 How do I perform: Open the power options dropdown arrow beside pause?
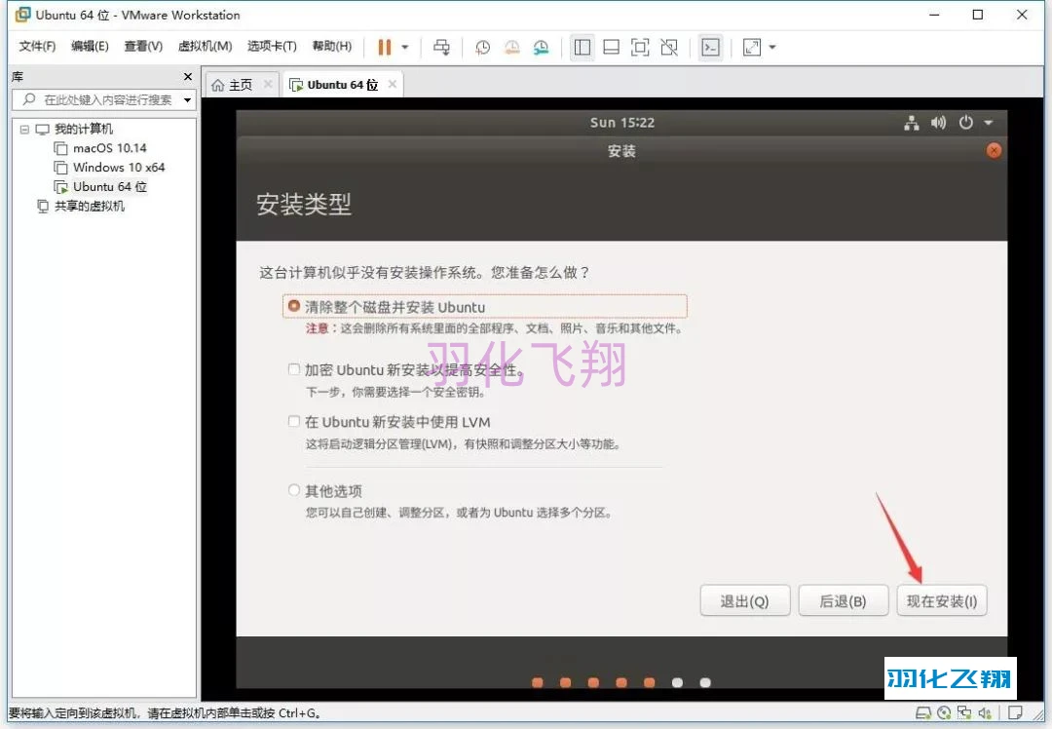(x=405, y=47)
